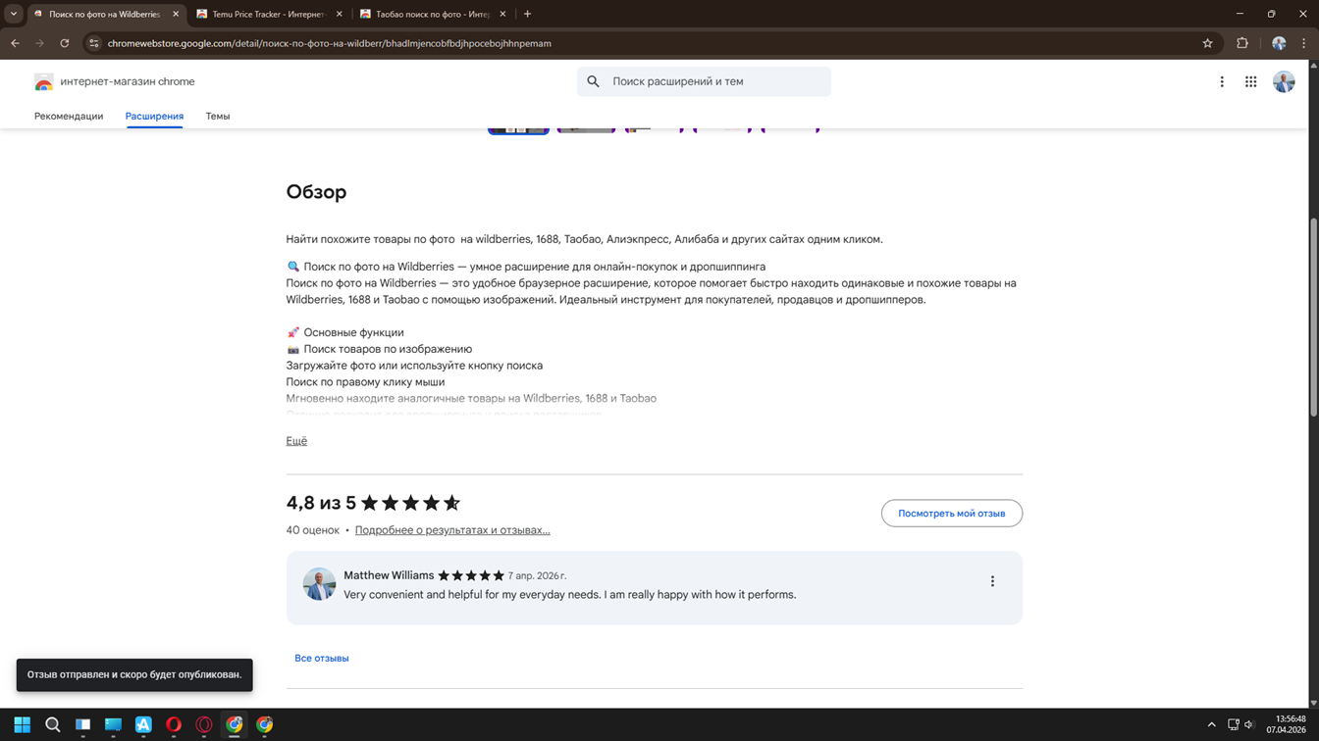1319x741 pixels.
Task: Open the Windows Start menu
Action: tap(22, 725)
